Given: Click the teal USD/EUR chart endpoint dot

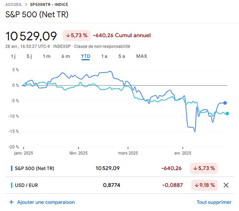Looking at the screenshot, I should [x=227, y=114].
